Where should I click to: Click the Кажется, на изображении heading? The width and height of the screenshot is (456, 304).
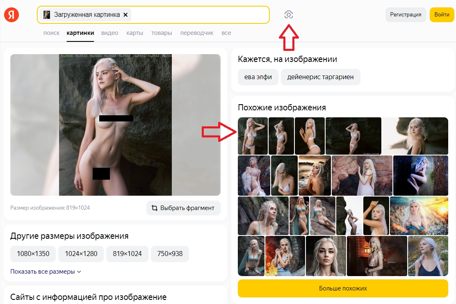click(287, 59)
